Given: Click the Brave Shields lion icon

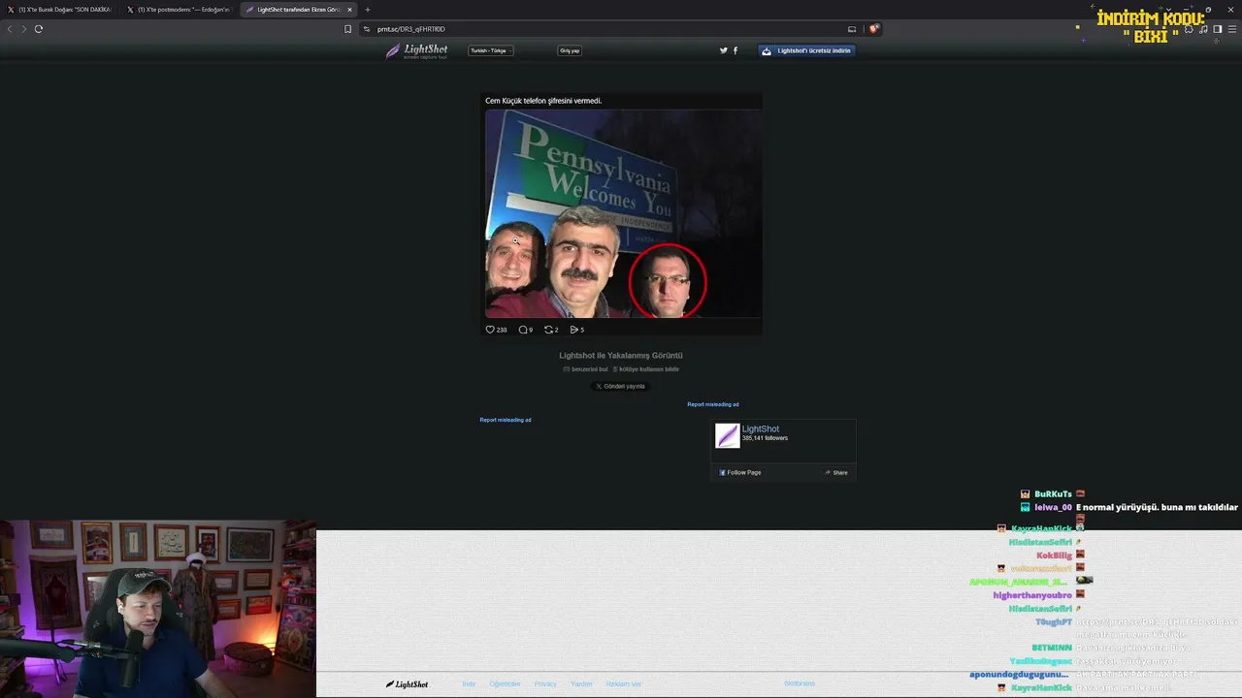Looking at the screenshot, I should pos(873,29).
